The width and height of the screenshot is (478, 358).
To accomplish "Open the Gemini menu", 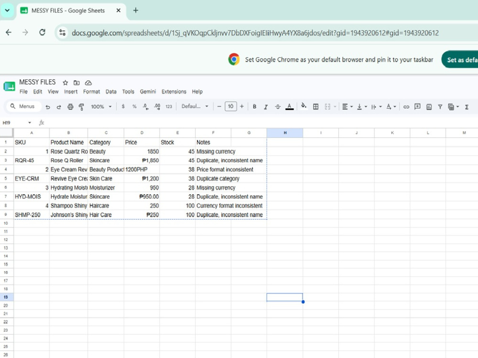I will [148, 92].
